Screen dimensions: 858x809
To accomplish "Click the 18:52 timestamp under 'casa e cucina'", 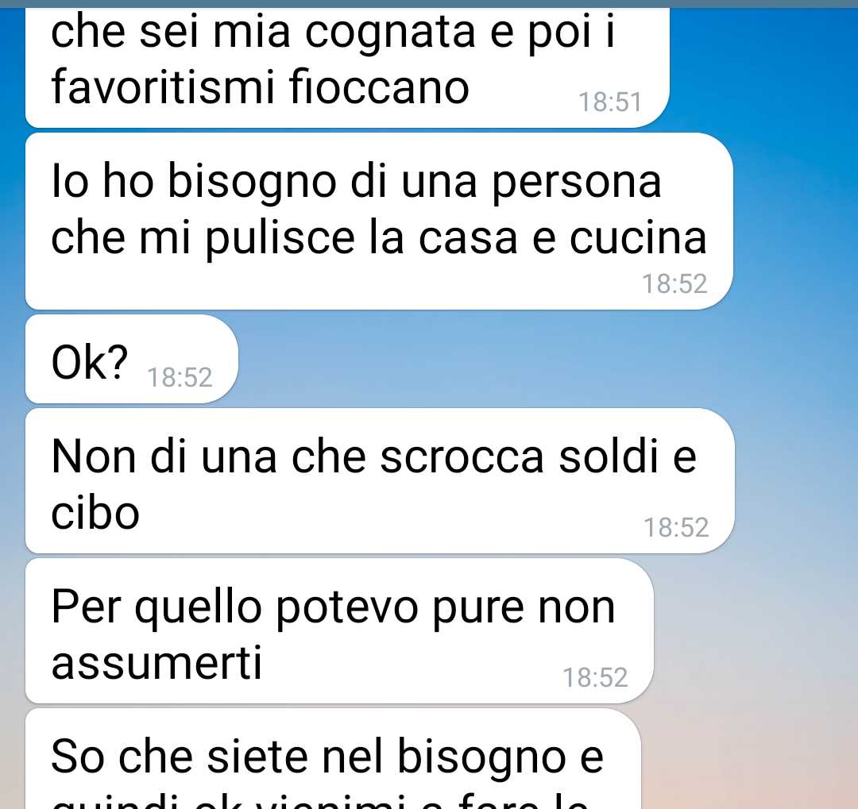I will pyautogui.click(x=674, y=284).
